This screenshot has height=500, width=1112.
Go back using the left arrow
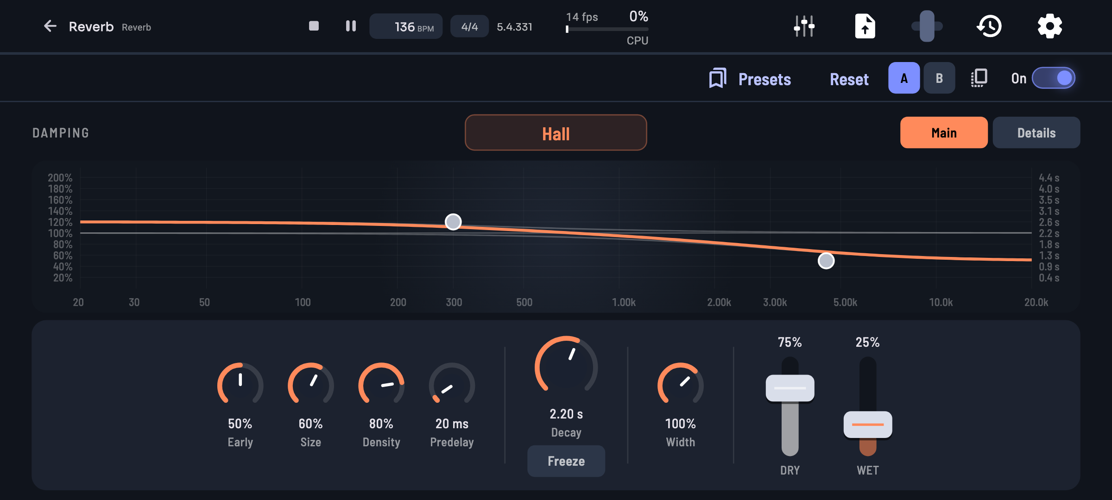tap(50, 26)
